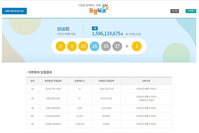Click the yellow ball number 10
Image resolution: width=199 pixels, height=133 pixels.
click(x=83, y=46)
